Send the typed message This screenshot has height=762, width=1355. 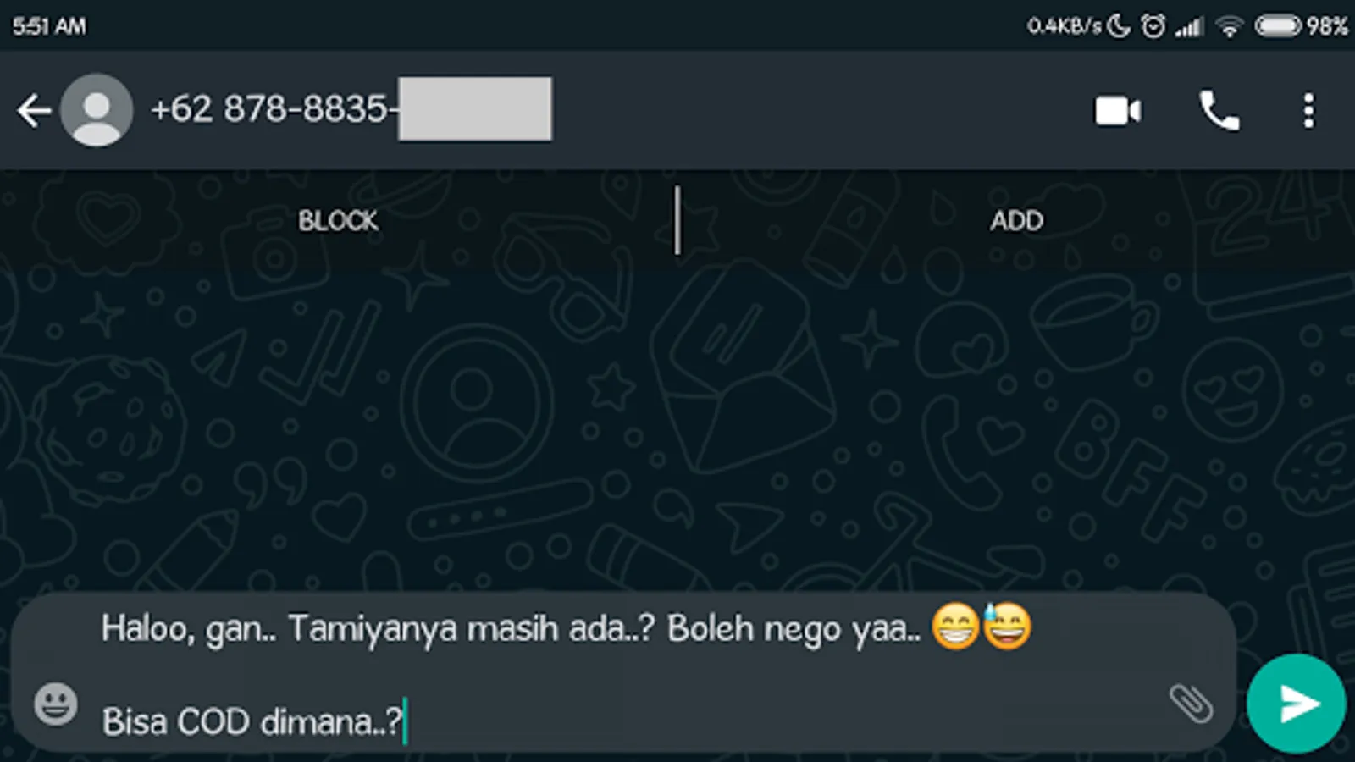1296,703
